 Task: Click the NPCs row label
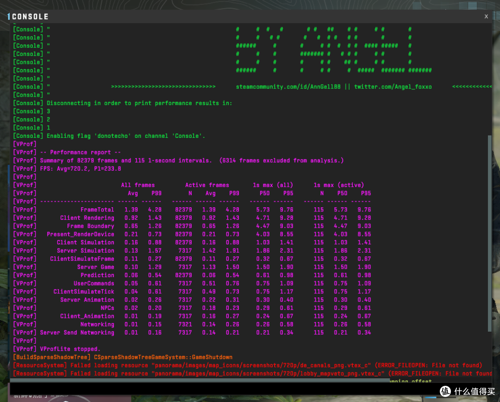pyautogui.click(x=107, y=308)
